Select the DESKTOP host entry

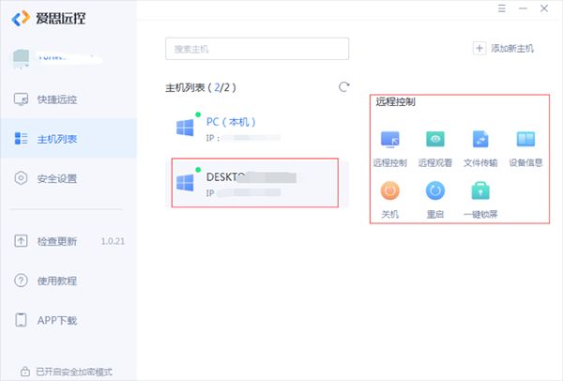[x=254, y=183]
